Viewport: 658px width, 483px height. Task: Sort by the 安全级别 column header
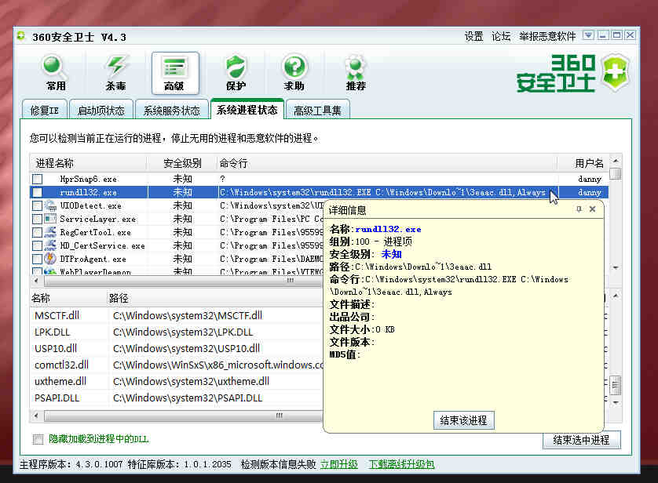[x=182, y=163]
